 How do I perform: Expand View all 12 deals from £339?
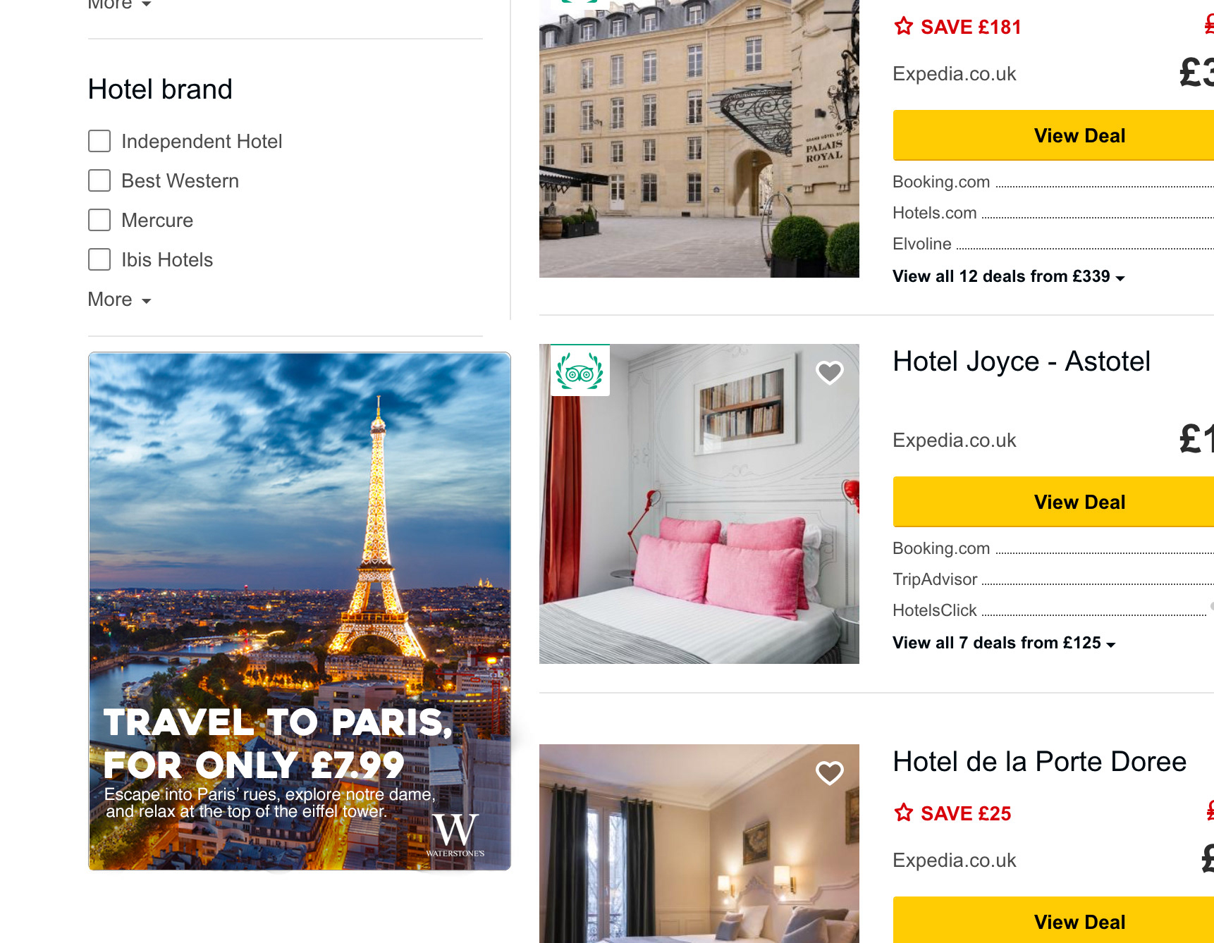tap(1009, 276)
